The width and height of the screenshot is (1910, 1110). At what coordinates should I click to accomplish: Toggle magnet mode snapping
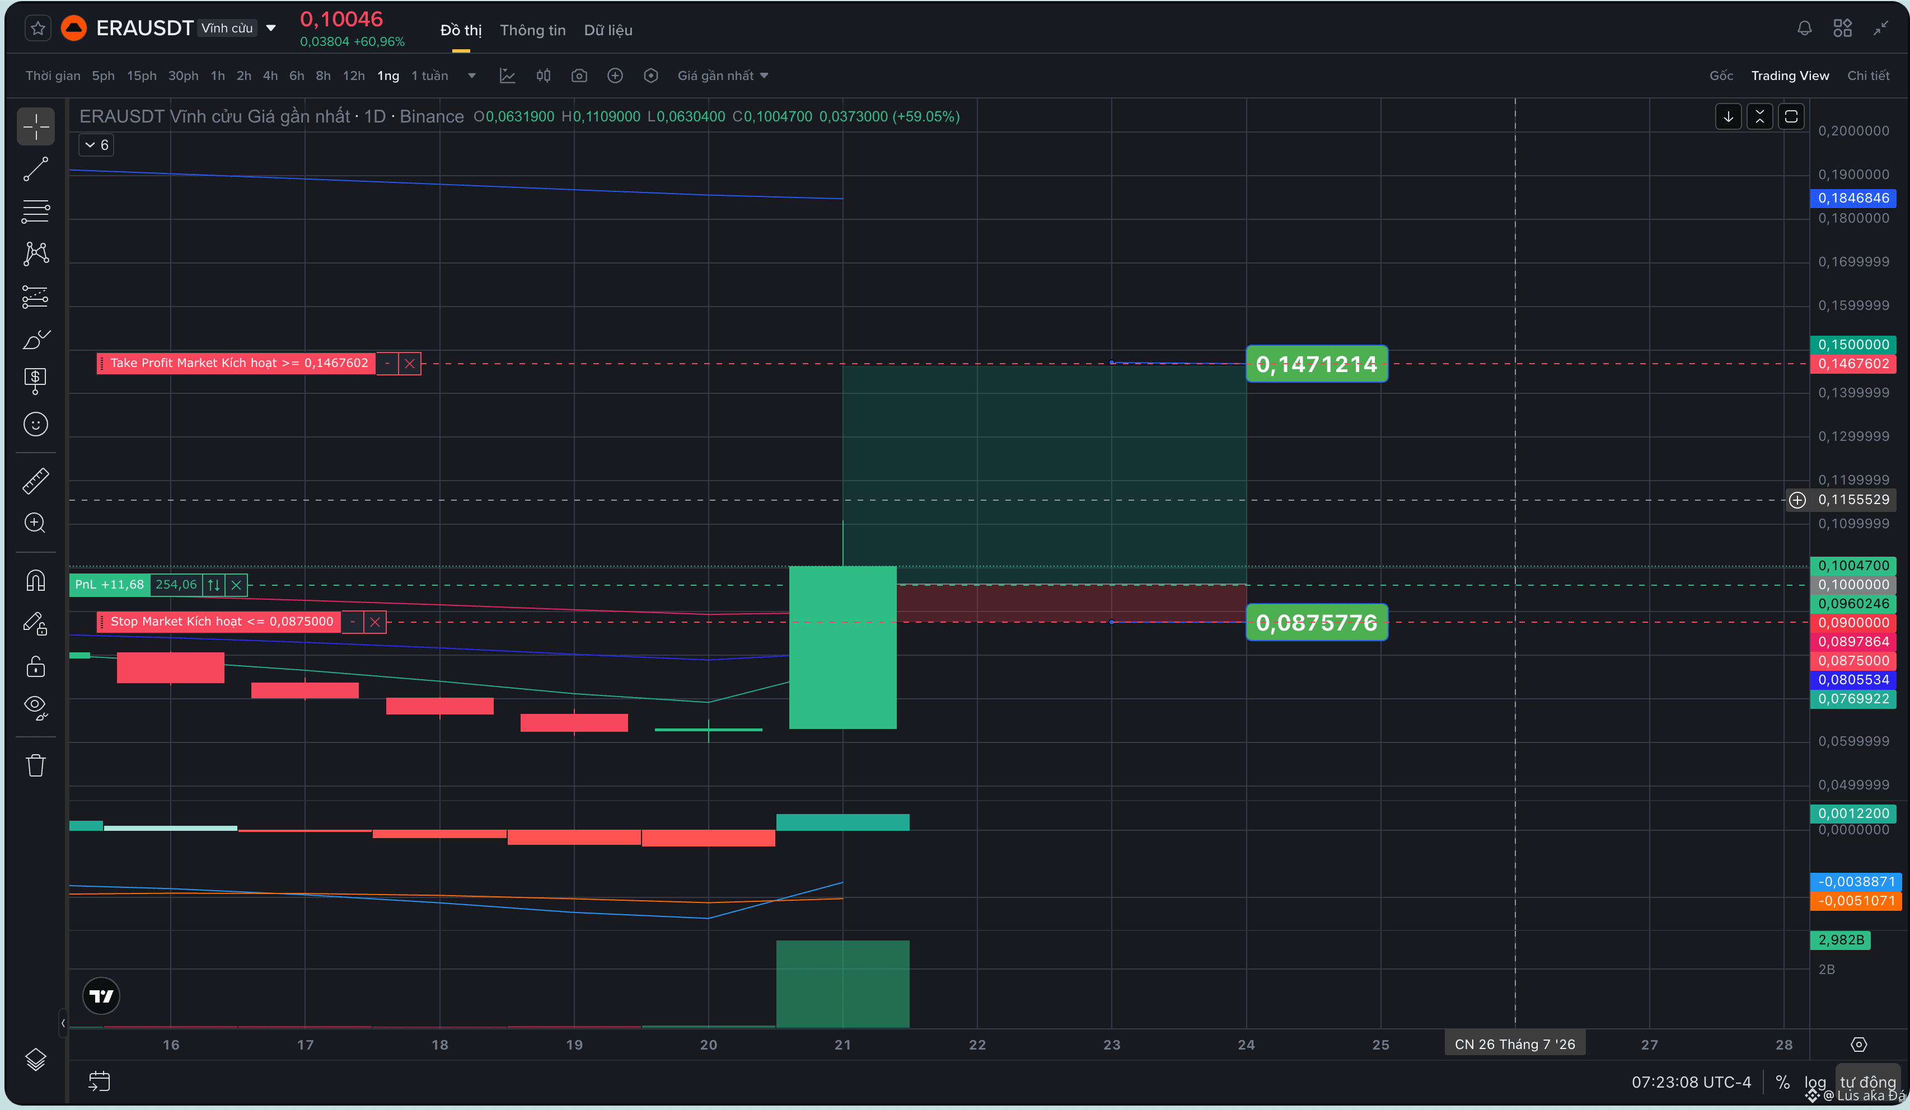click(x=36, y=580)
